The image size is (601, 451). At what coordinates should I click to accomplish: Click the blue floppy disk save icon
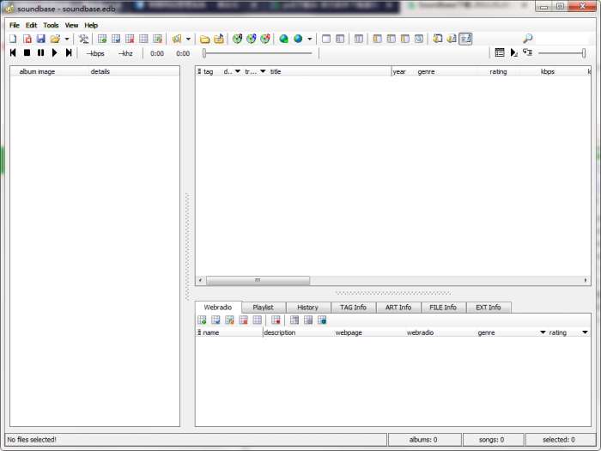click(40, 39)
